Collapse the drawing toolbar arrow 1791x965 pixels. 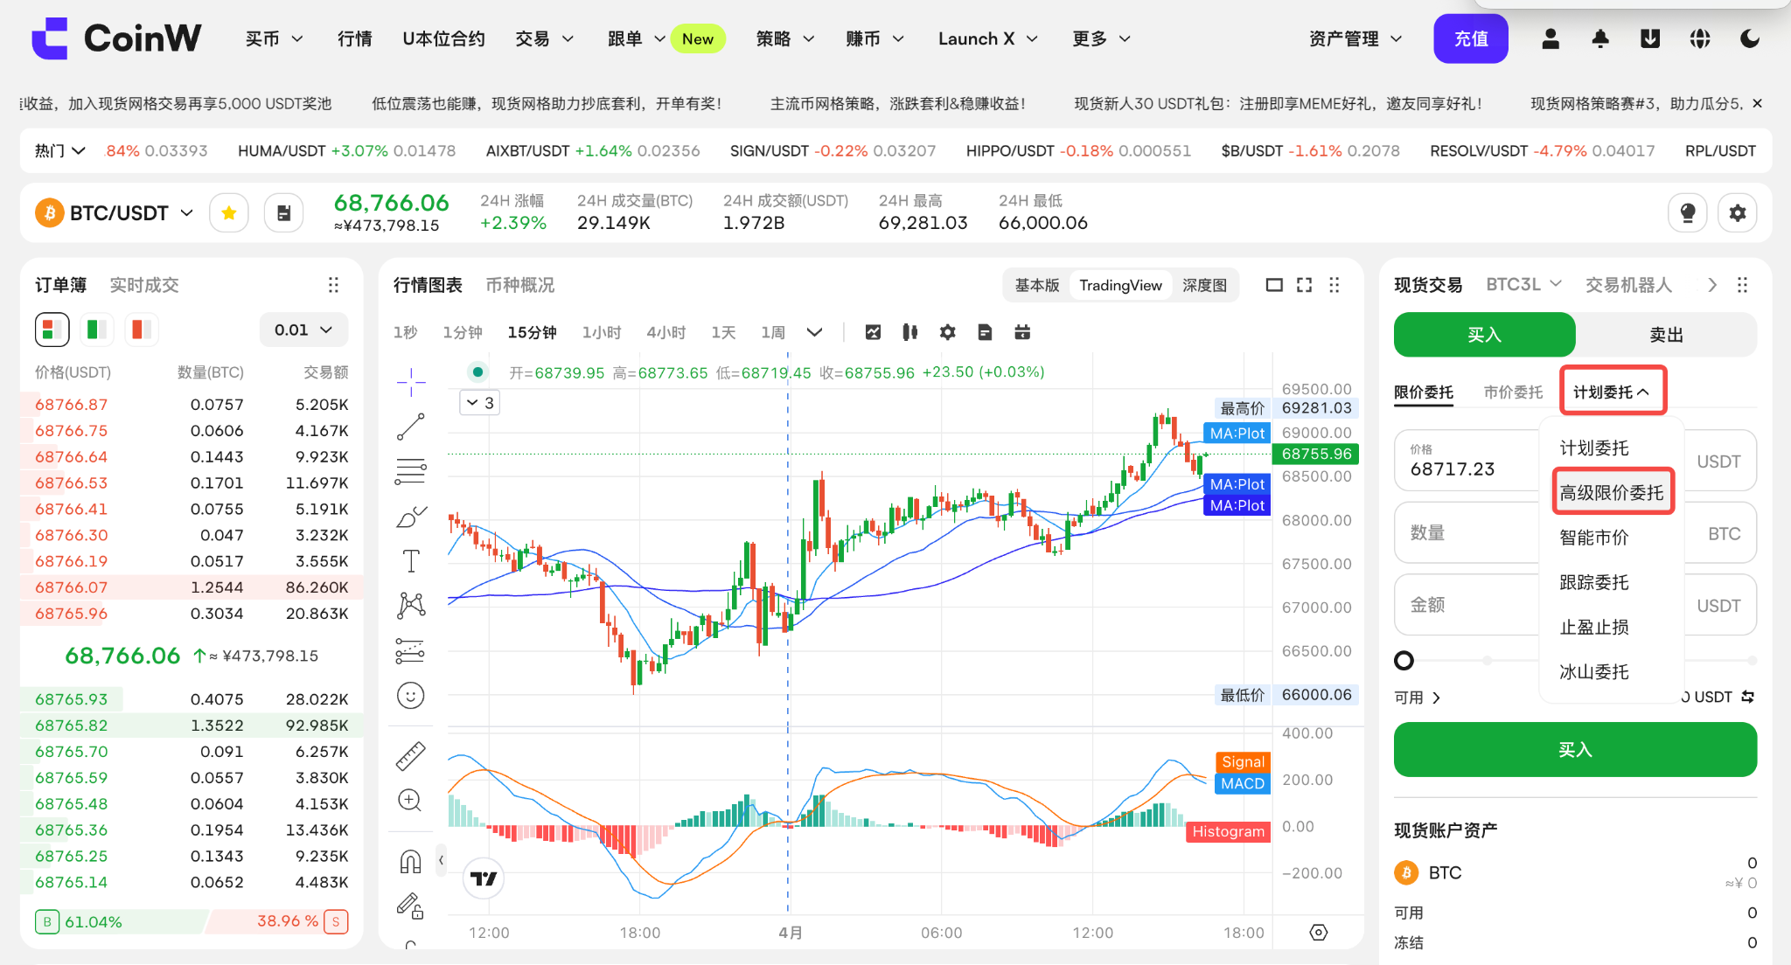(441, 860)
